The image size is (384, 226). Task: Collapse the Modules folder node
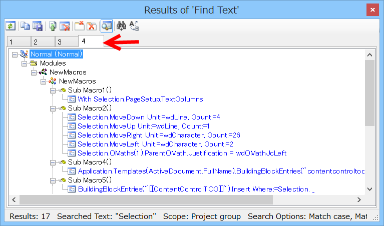(24, 63)
